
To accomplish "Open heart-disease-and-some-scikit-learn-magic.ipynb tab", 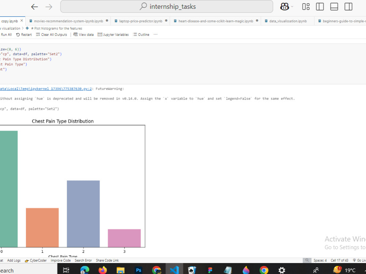I will click(x=216, y=21).
